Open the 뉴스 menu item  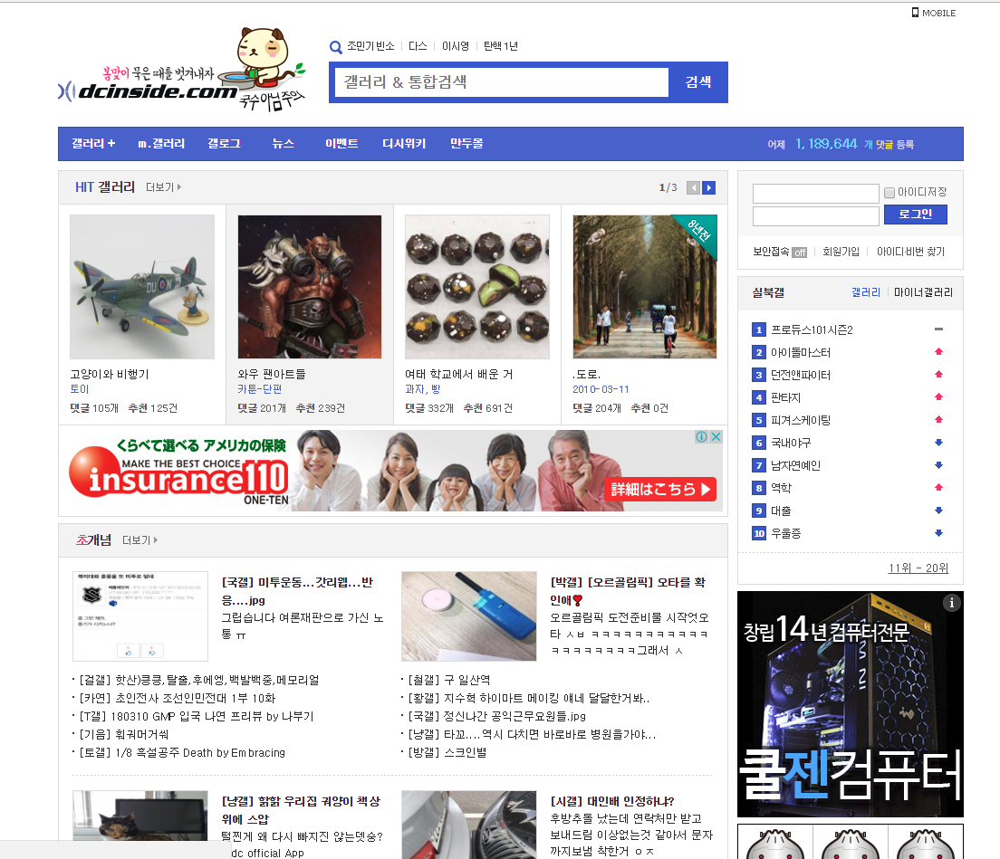[x=283, y=144]
